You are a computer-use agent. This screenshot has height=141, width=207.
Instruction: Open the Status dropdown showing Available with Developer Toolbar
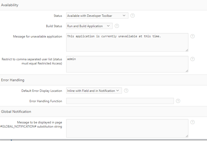(x=97, y=16)
